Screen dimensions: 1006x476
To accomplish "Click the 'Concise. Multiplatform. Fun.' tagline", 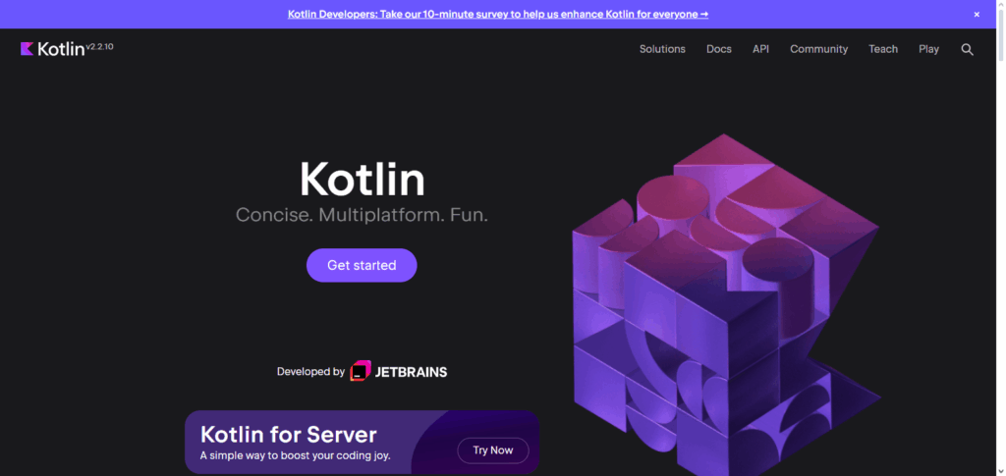I will (362, 215).
